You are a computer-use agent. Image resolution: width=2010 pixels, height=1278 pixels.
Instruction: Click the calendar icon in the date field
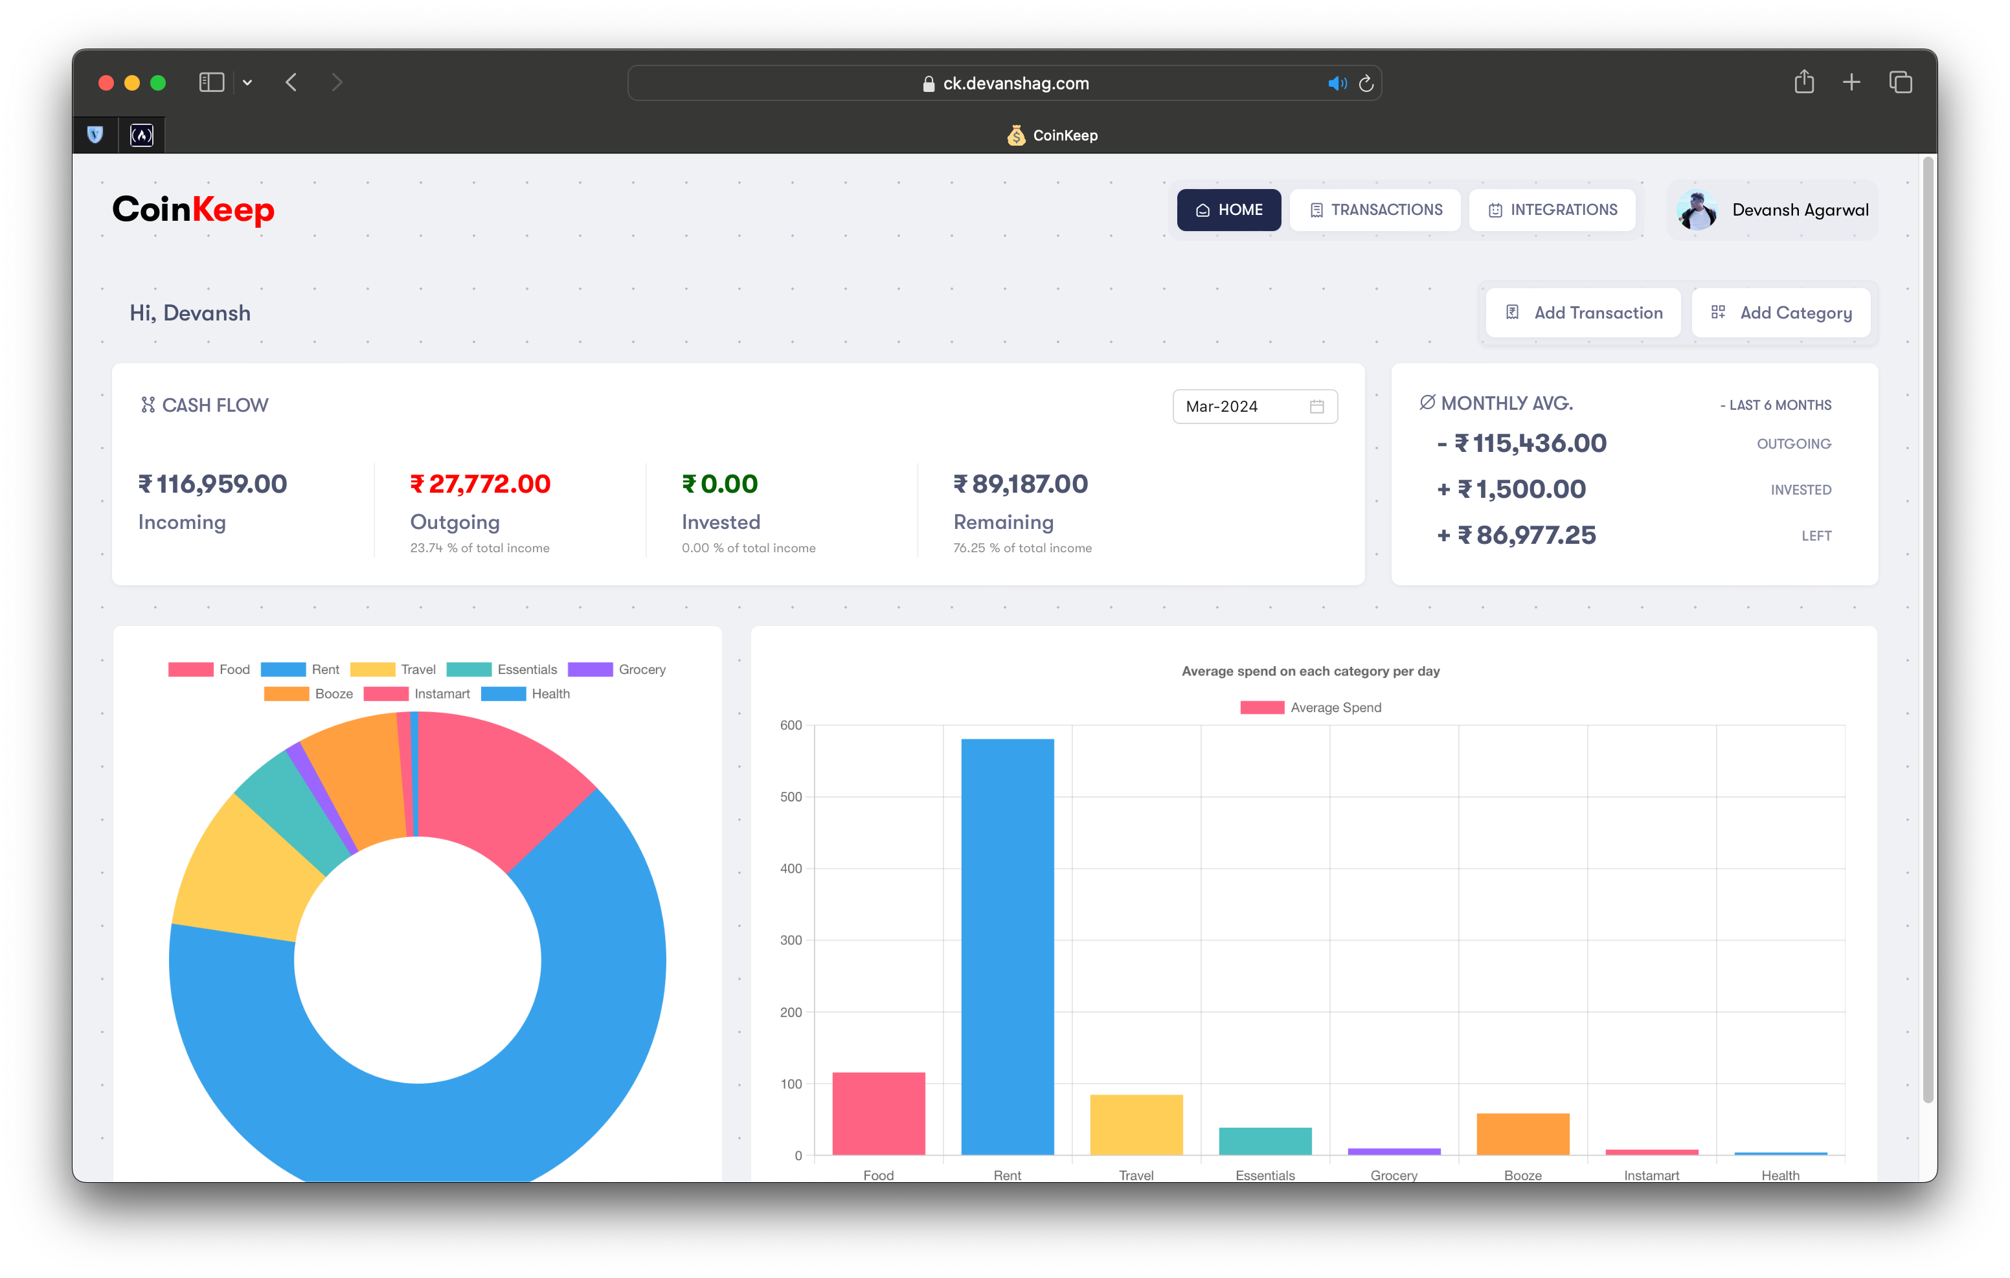(x=1316, y=407)
